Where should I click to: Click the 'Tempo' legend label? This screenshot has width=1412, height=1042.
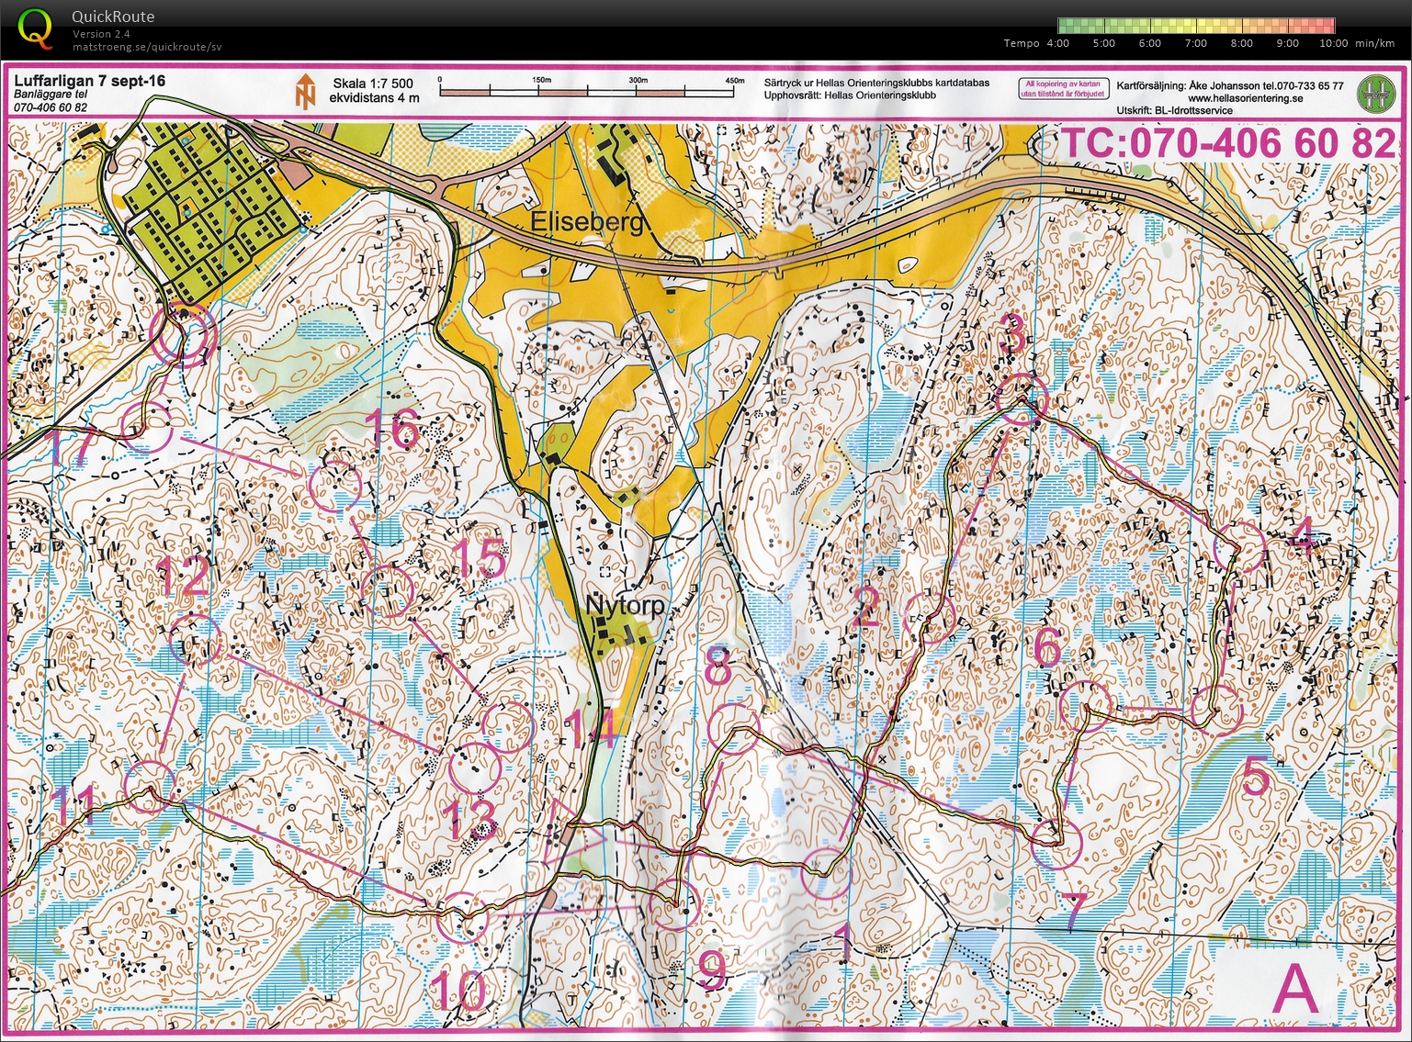pos(1022,43)
